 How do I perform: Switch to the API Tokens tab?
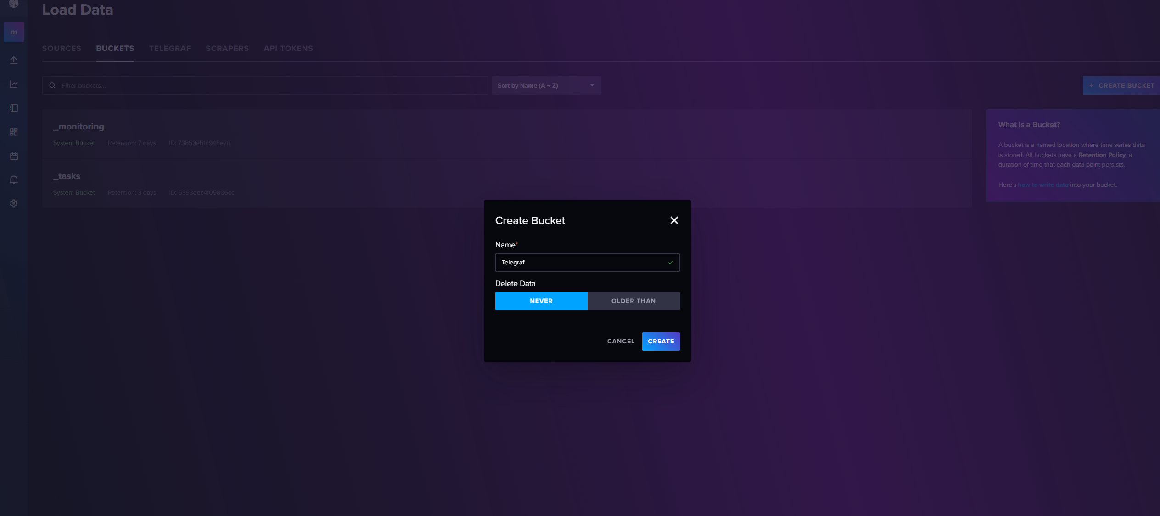(288, 49)
